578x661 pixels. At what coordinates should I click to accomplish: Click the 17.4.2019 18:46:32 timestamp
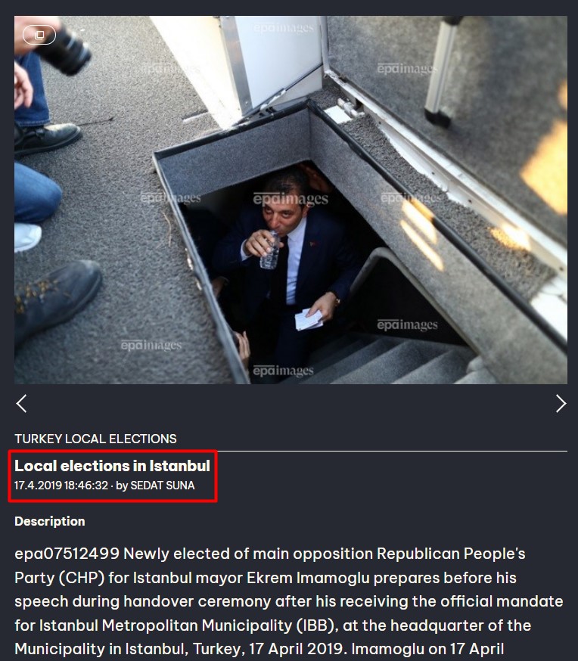tap(61, 486)
